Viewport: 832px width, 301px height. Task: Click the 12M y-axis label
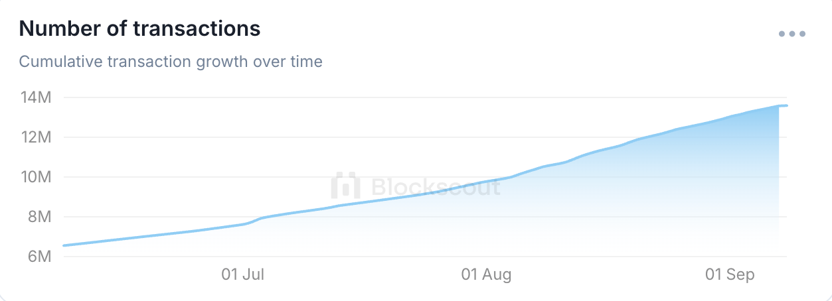pos(35,137)
